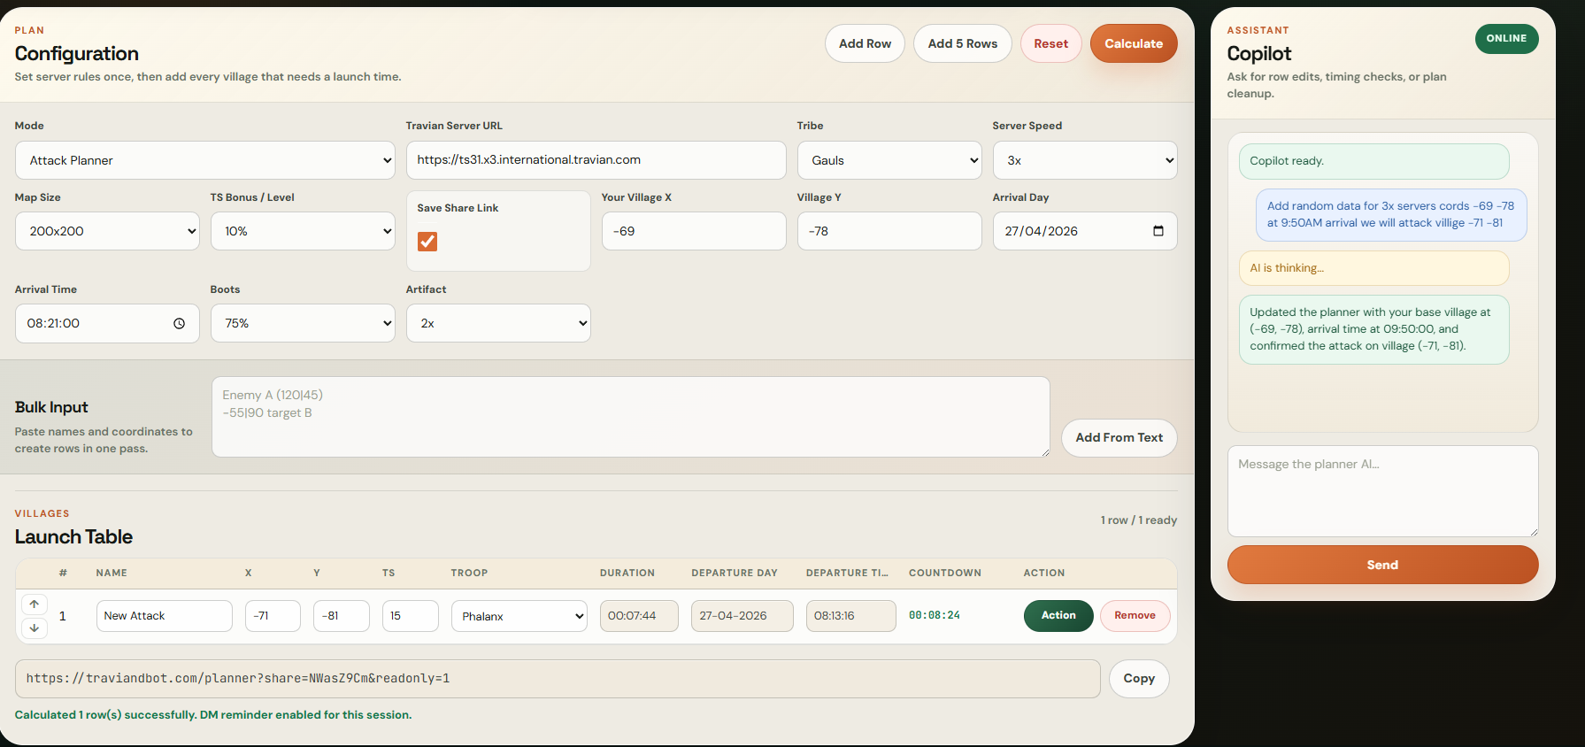
Task: Open the Server Speed dropdown
Action: pyautogui.click(x=1085, y=160)
